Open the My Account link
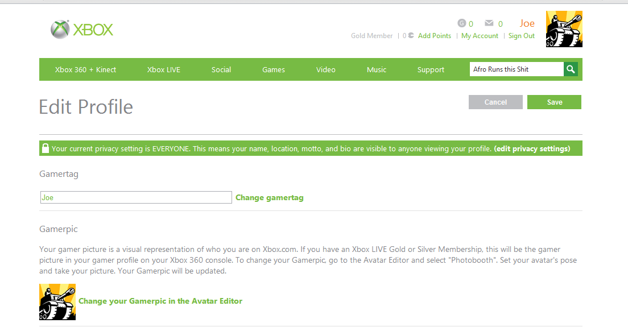The image size is (628, 327). tap(480, 36)
